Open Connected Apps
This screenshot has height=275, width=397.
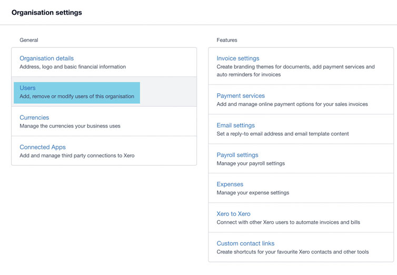pos(43,147)
